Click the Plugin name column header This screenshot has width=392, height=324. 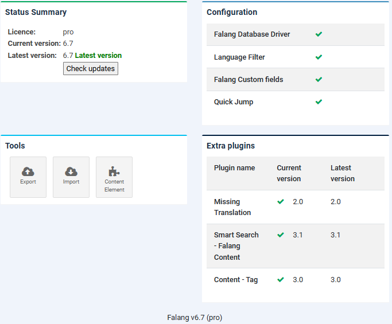(234, 168)
